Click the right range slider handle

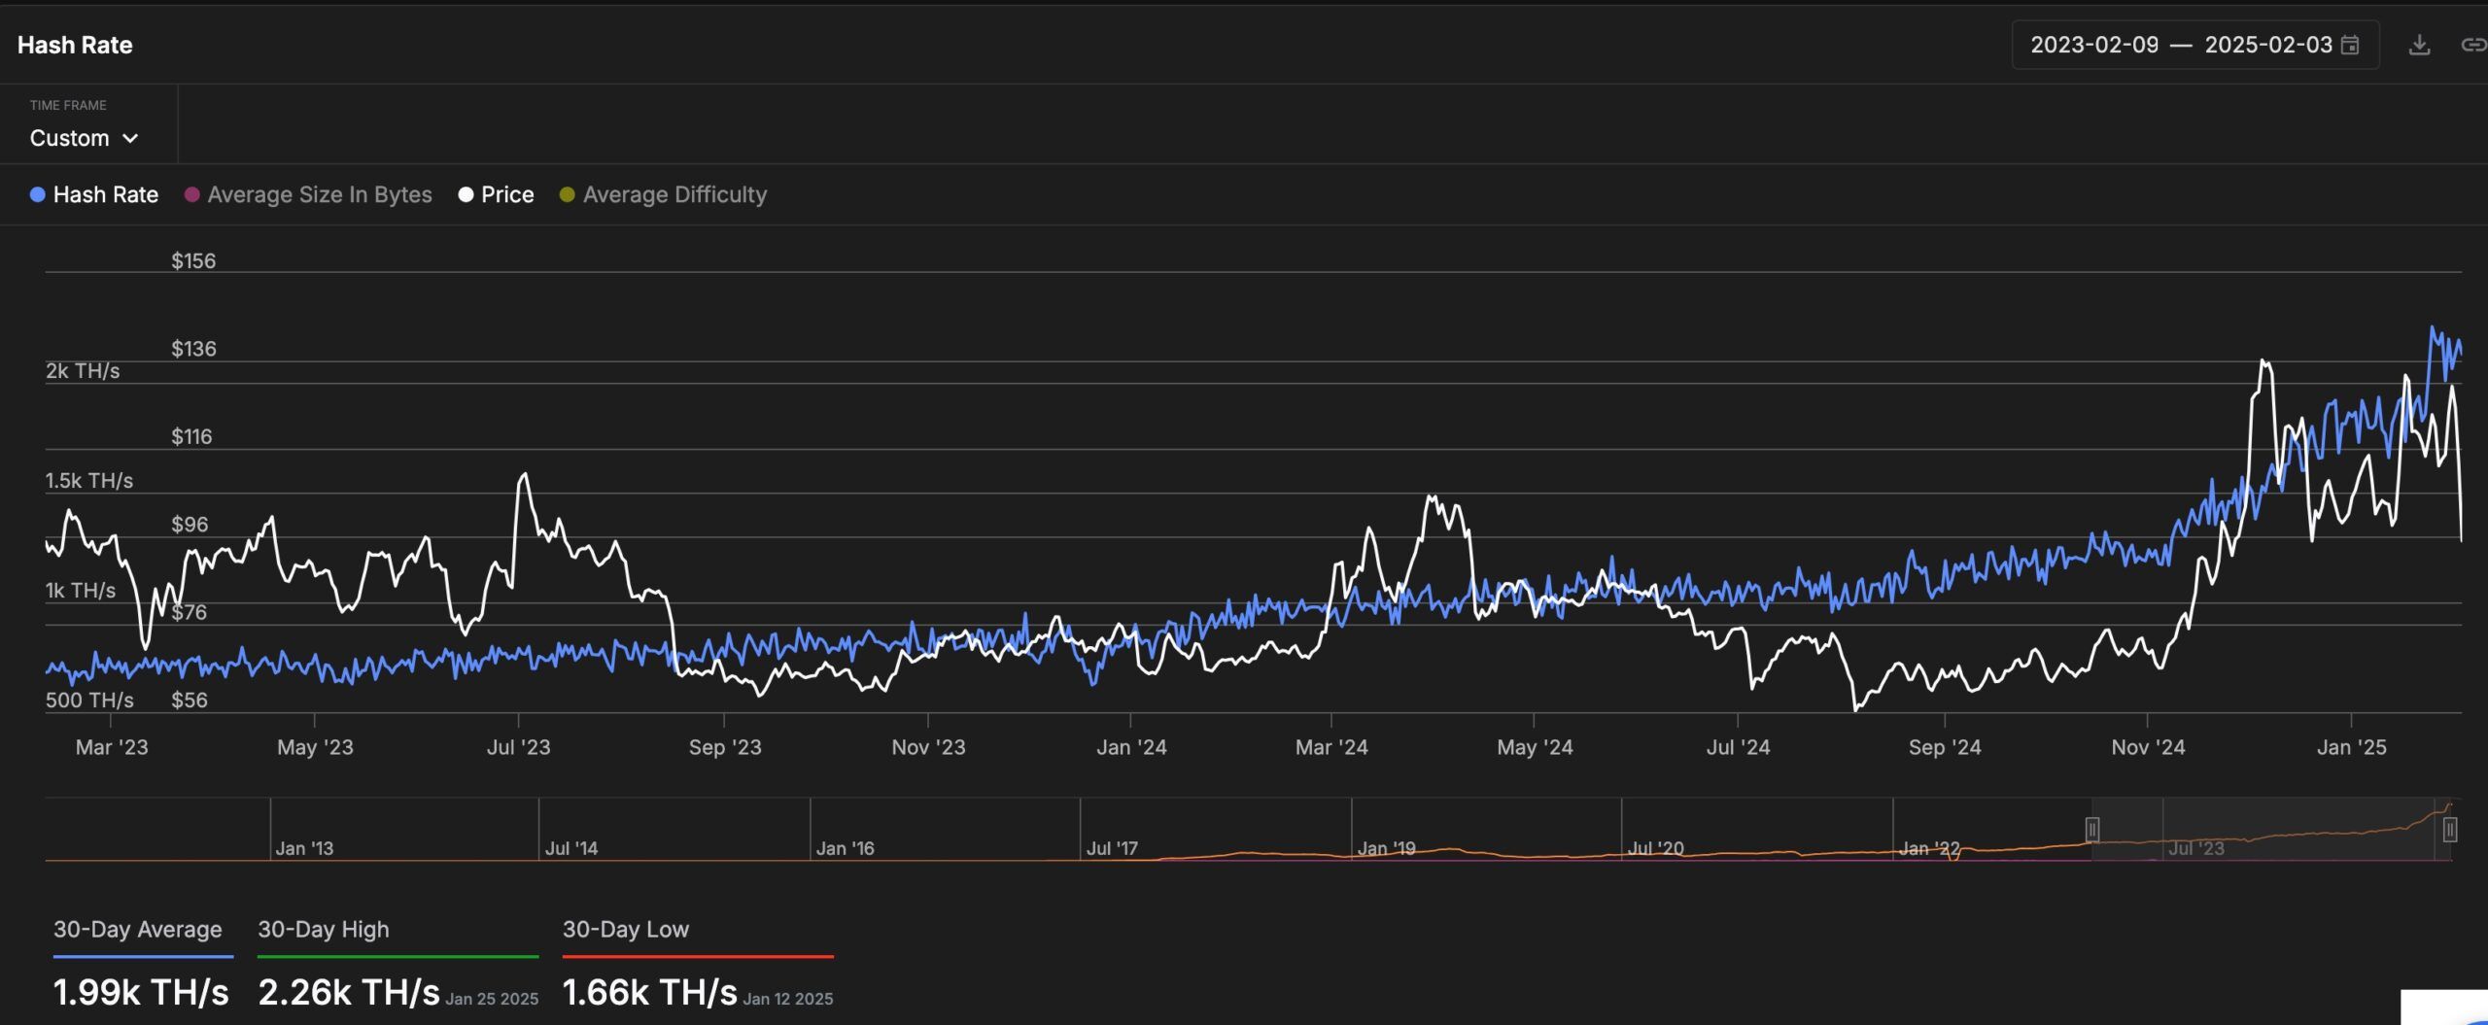[2450, 830]
